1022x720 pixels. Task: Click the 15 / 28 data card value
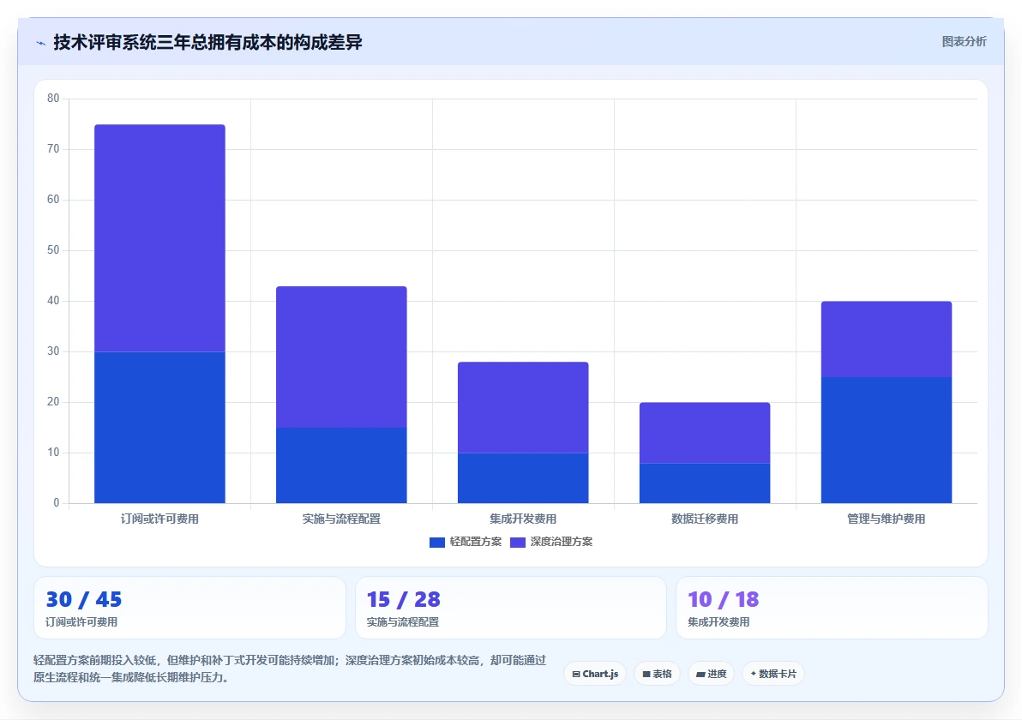pos(404,599)
